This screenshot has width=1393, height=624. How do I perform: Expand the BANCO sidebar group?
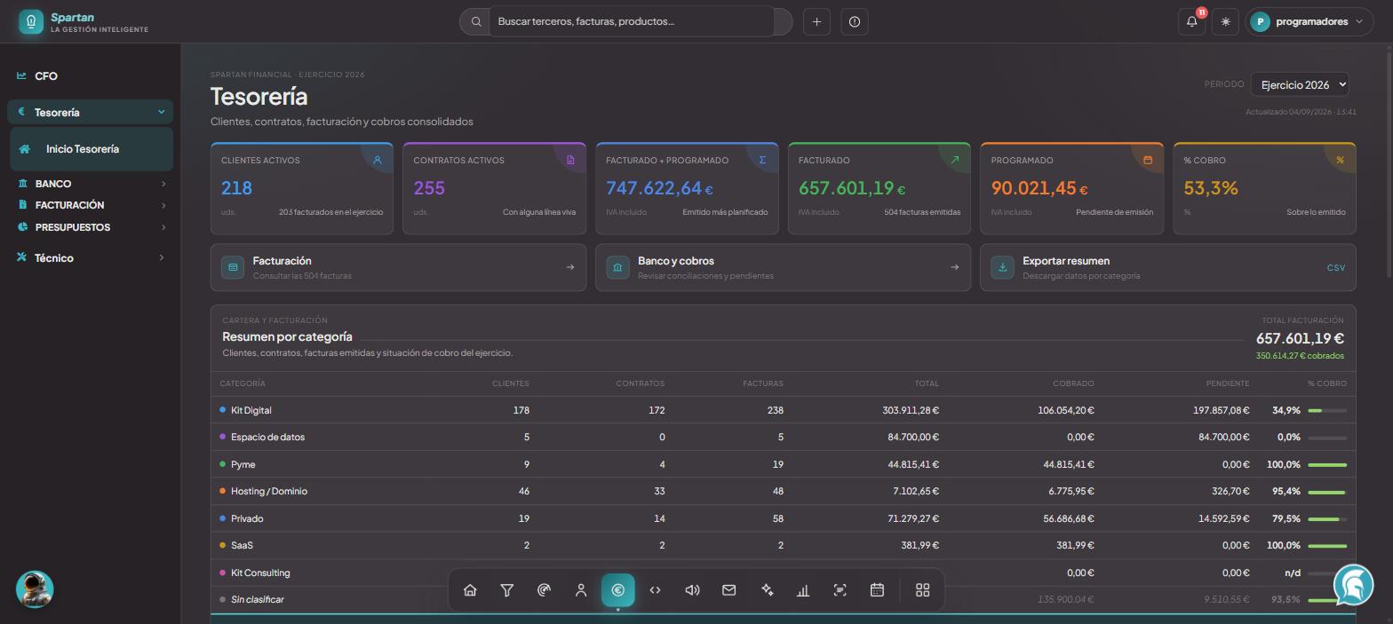point(91,184)
